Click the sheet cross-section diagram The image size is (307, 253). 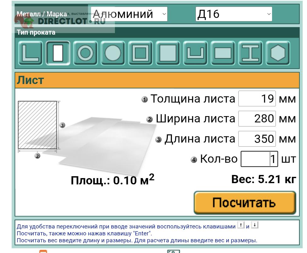coord(37,125)
